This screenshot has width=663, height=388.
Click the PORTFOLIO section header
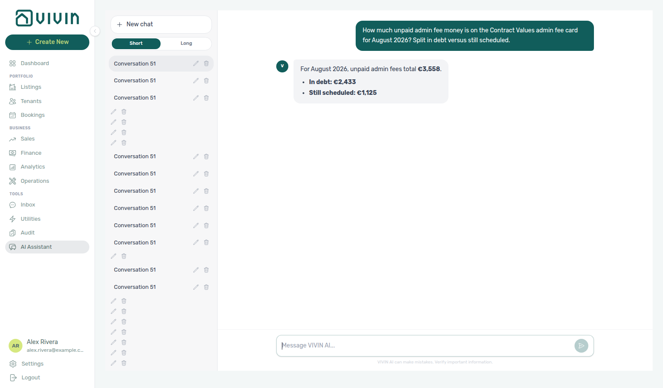21,76
